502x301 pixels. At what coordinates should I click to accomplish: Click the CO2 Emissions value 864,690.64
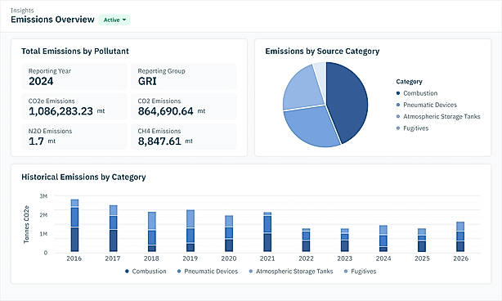(165, 111)
